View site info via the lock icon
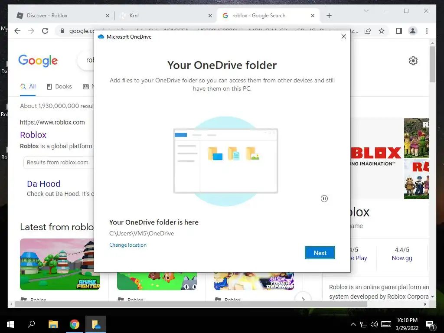 pos(62,31)
